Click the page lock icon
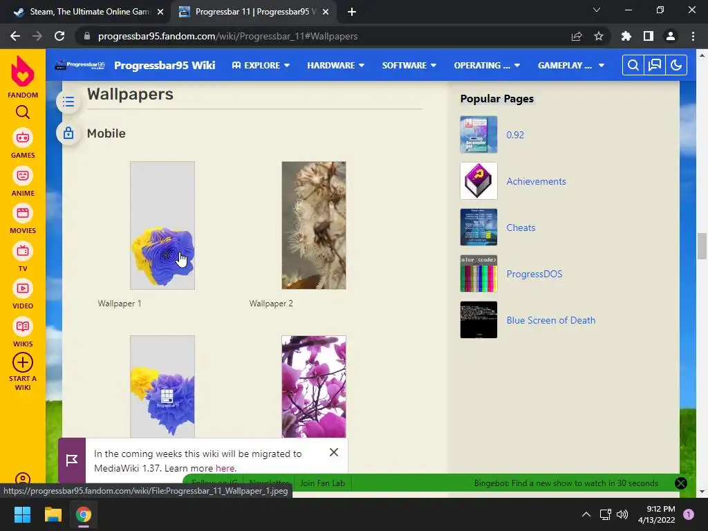 [68, 133]
